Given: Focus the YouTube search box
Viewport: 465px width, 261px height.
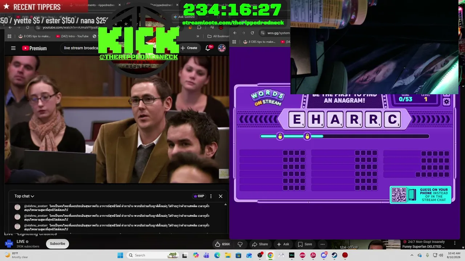Looking at the screenshot, I should [x=81, y=48].
